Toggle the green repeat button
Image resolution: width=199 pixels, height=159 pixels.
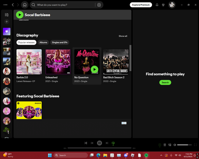coord(113,143)
